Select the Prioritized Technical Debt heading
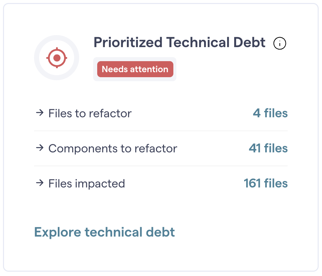This screenshot has height=276, width=322. 179,43
